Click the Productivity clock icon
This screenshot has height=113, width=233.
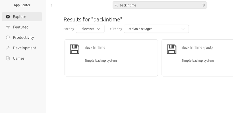click(8, 38)
